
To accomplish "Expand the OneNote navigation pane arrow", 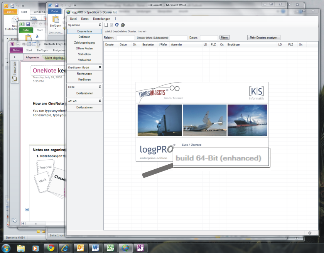I will coord(15,57).
